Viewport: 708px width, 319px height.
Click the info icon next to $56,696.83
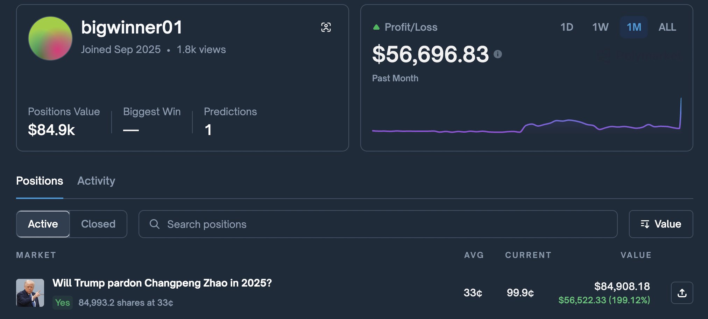click(x=497, y=54)
